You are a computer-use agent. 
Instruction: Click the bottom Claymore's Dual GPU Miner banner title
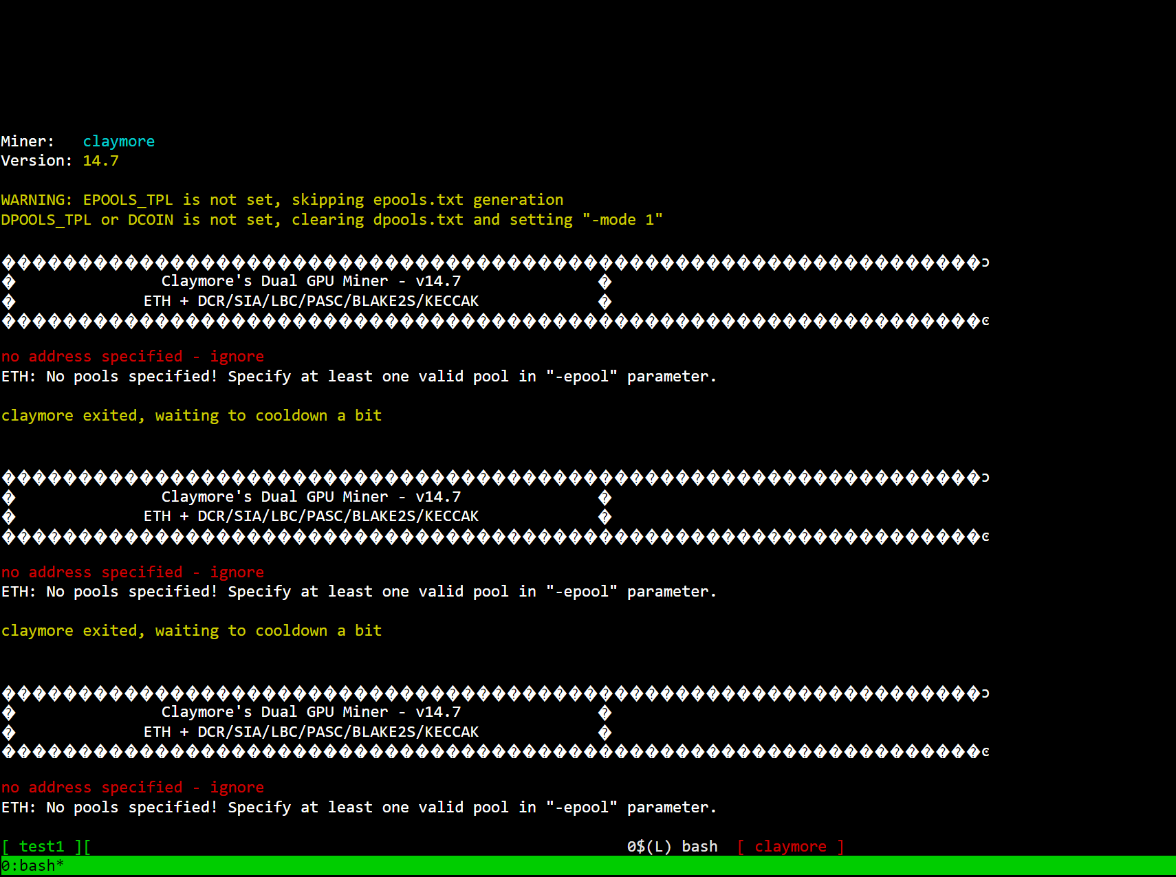point(311,712)
